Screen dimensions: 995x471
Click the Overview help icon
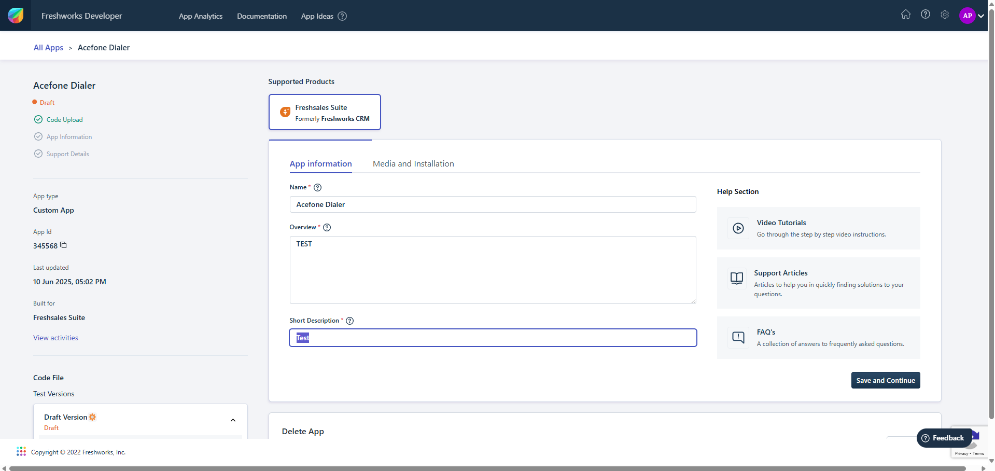(327, 227)
